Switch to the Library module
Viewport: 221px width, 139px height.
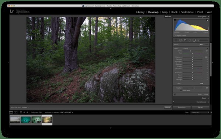140,12
